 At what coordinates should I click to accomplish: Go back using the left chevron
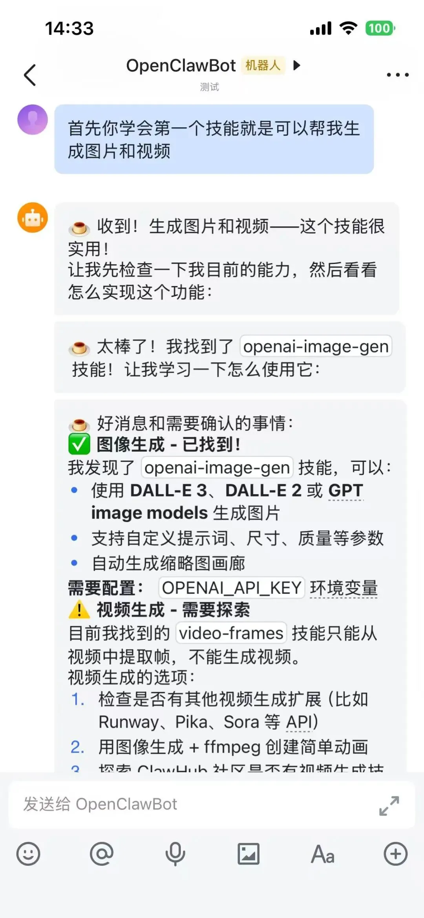click(30, 75)
